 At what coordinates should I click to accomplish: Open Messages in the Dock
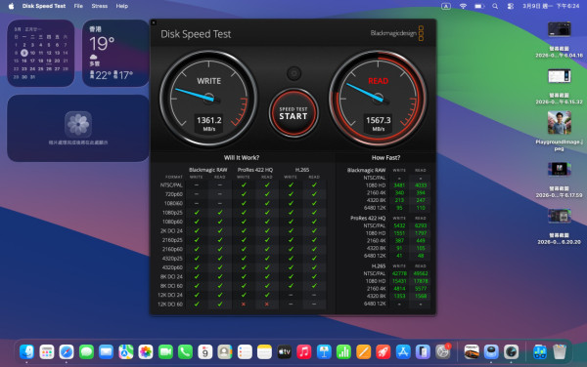pyautogui.click(x=86, y=351)
